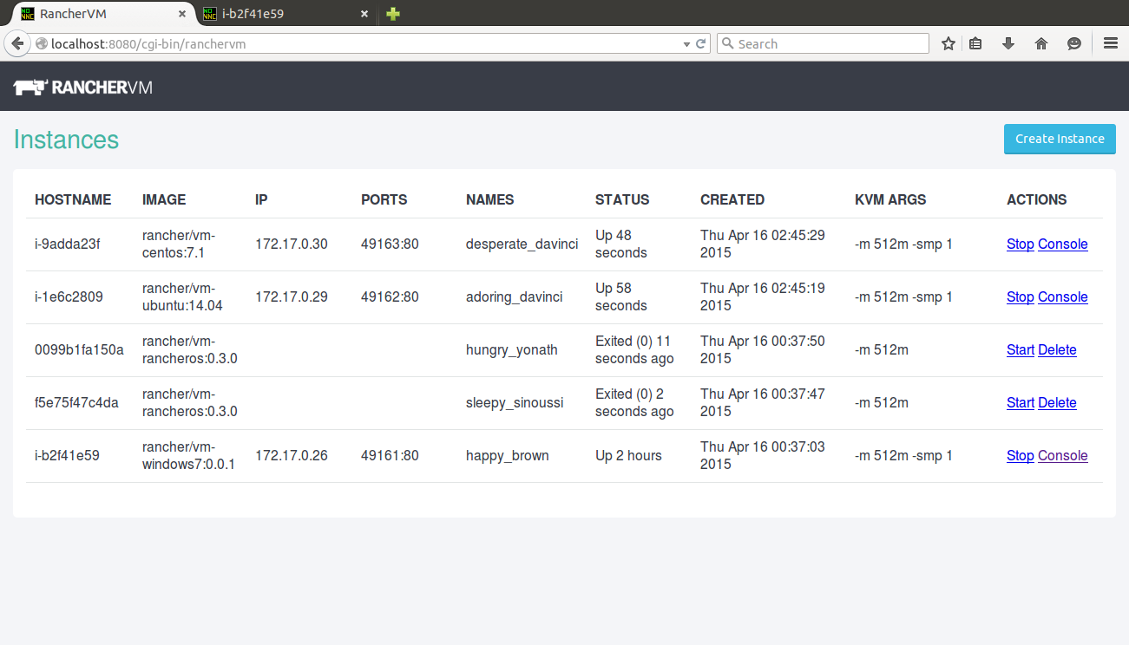
Task: Open the downloads arrow icon
Action: pyautogui.click(x=1008, y=43)
